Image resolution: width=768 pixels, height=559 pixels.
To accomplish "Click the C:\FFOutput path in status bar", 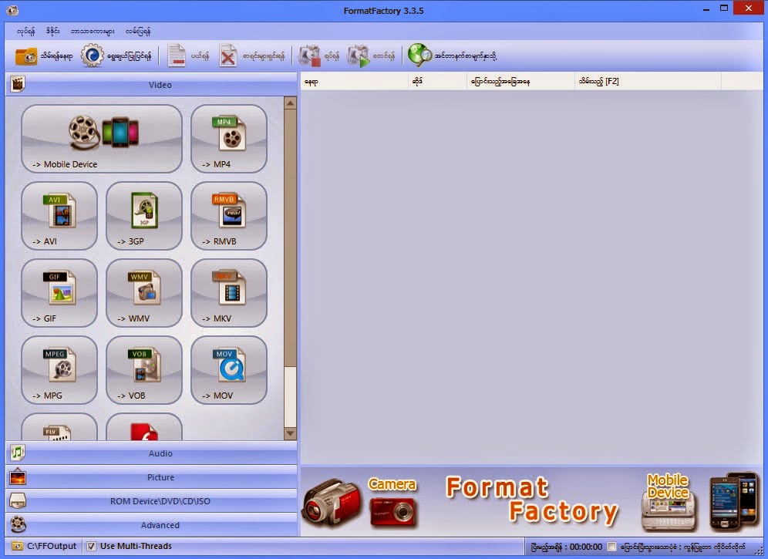I will (52, 546).
